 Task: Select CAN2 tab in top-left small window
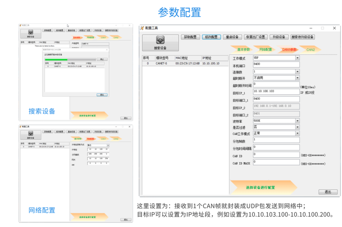click(x=116, y=38)
